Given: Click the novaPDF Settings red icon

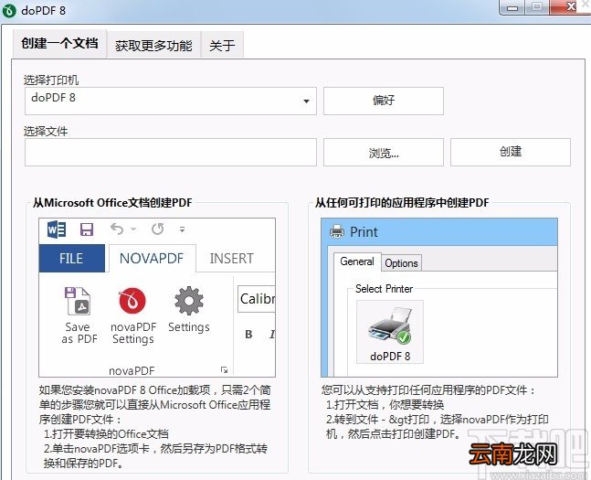Looking at the screenshot, I should (132, 301).
